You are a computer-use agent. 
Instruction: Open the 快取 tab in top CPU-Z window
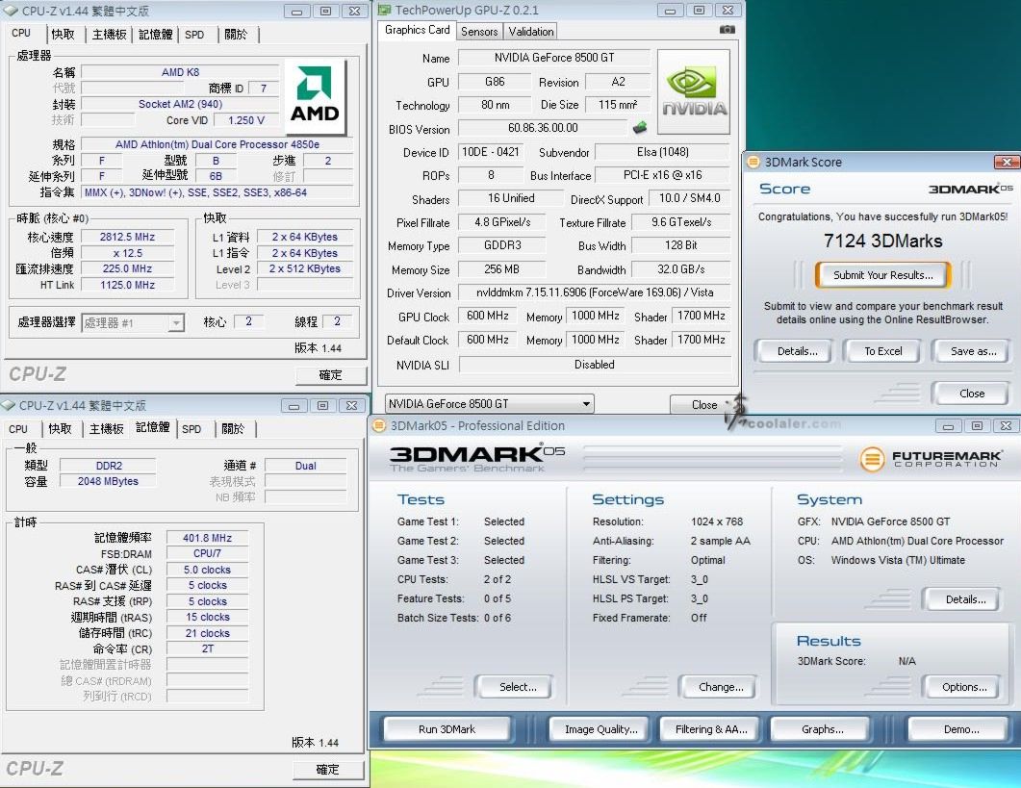click(64, 35)
